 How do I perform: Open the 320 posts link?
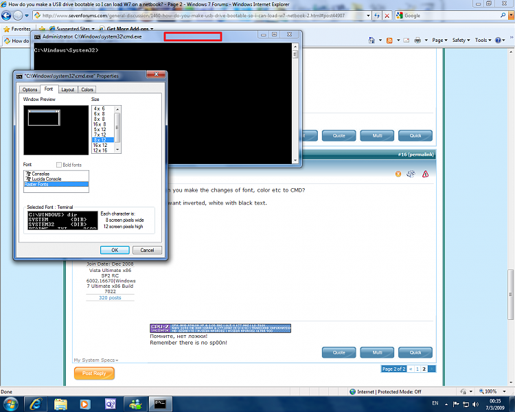[x=110, y=297]
